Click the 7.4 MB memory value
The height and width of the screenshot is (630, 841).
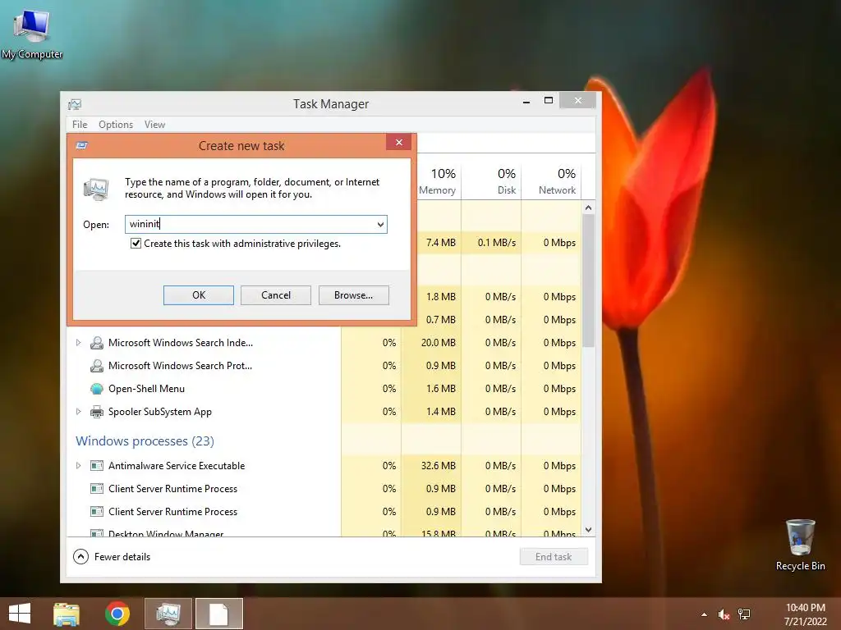441,243
